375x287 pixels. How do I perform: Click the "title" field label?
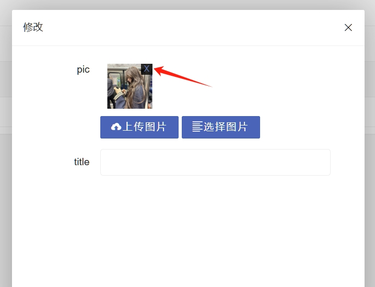coord(82,162)
